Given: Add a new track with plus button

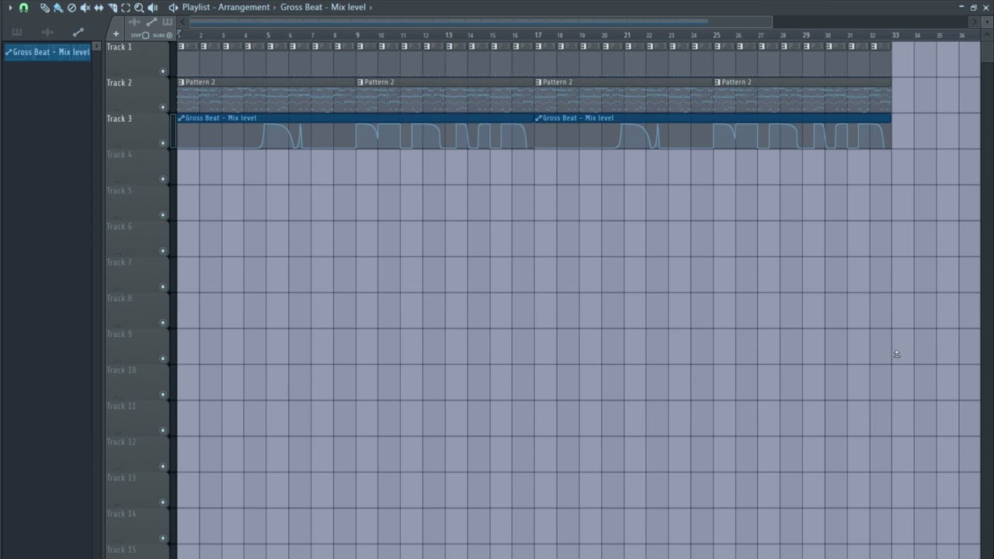Looking at the screenshot, I should tap(116, 34).
